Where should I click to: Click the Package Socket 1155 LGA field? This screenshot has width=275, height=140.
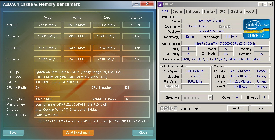[211, 31]
